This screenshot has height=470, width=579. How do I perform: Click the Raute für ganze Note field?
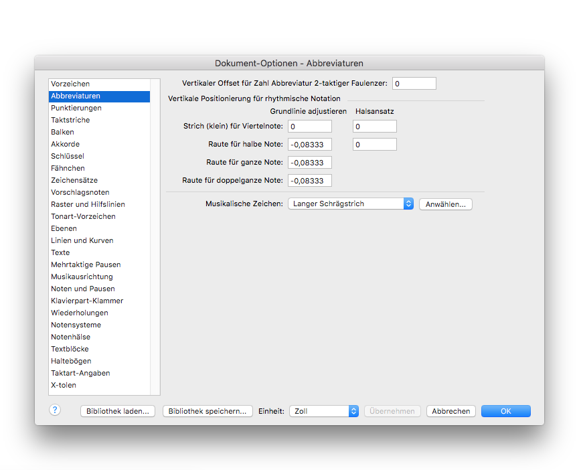309,163
